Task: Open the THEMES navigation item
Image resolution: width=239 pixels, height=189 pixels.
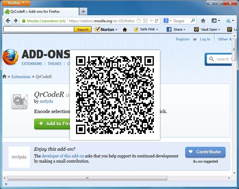Action: pos(54,64)
